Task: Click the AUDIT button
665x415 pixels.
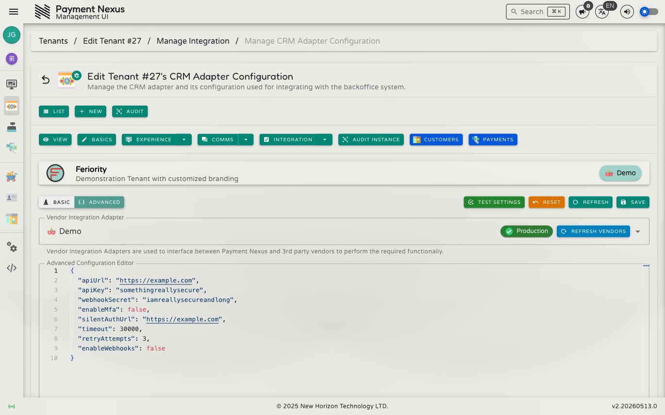Action: pos(130,112)
